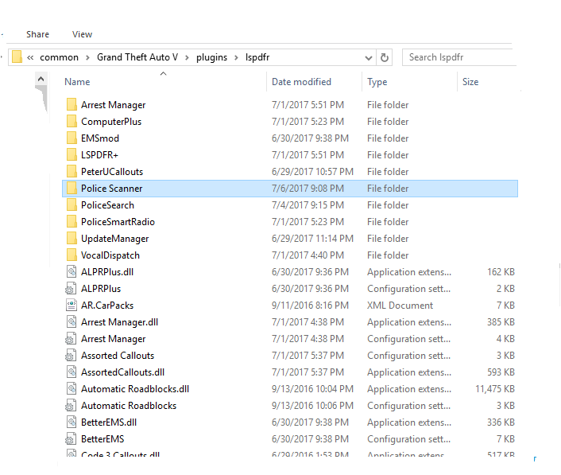Screen dimensions: 561x475
Task: Click the Police Scanner folder name
Action: (111, 189)
